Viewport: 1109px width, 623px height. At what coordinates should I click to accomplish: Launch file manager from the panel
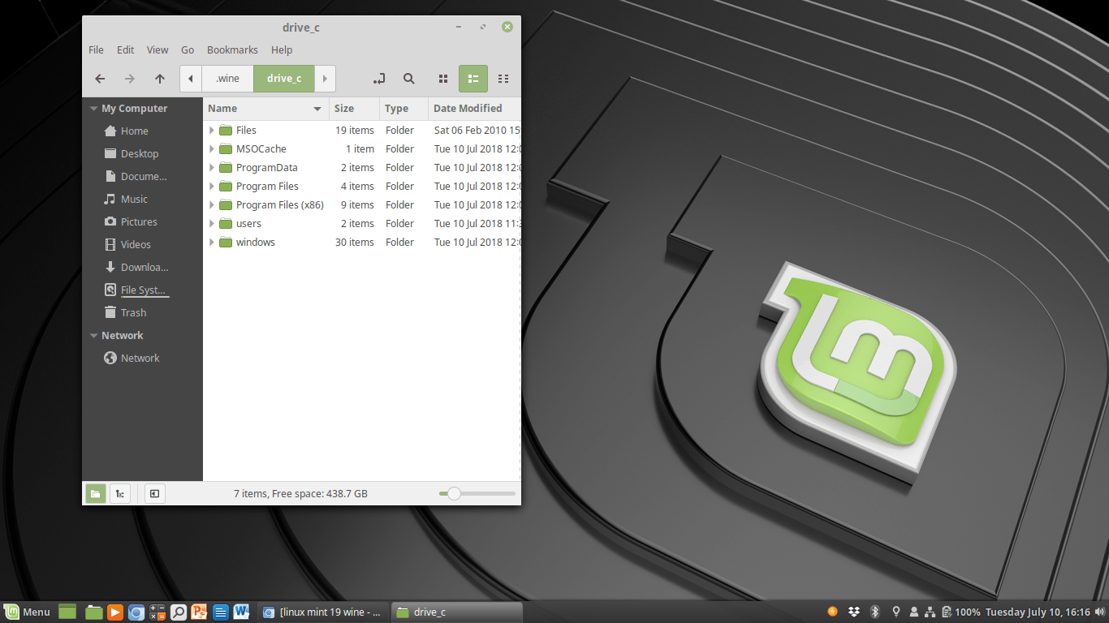click(x=94, y=612)
